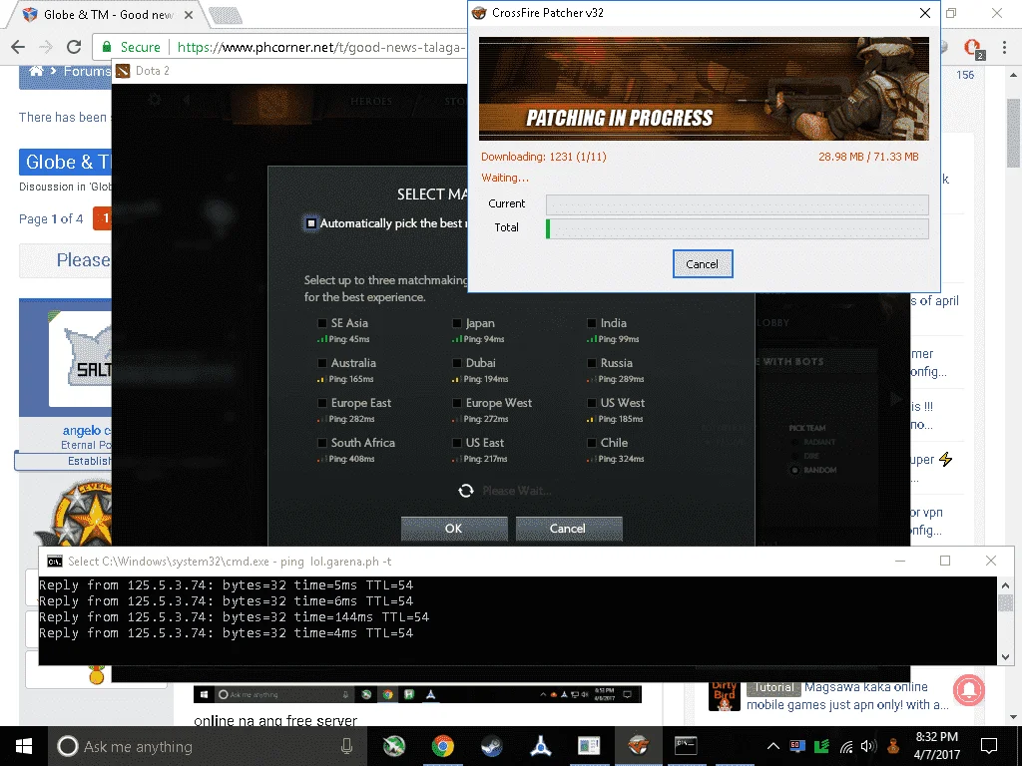Open Chrome's three-dot menu
Image resolution: width=1022 pixels, height=766 pixels.
tap(1004, 47)
